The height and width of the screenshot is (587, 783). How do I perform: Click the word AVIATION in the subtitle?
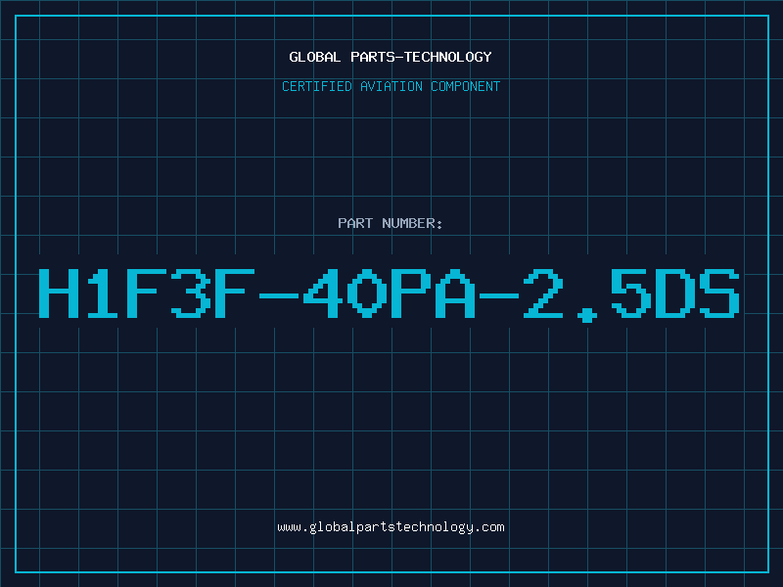click(391, 86)
